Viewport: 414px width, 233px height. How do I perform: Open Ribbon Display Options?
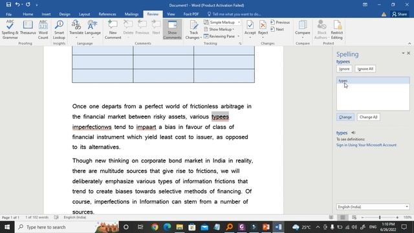pos(365,5)
